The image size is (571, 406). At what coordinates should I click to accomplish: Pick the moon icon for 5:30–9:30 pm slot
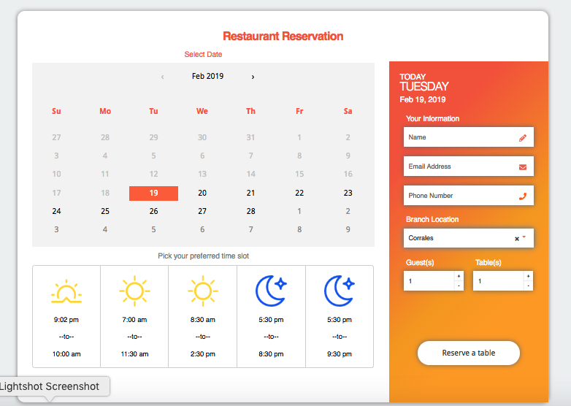[339, 291]
